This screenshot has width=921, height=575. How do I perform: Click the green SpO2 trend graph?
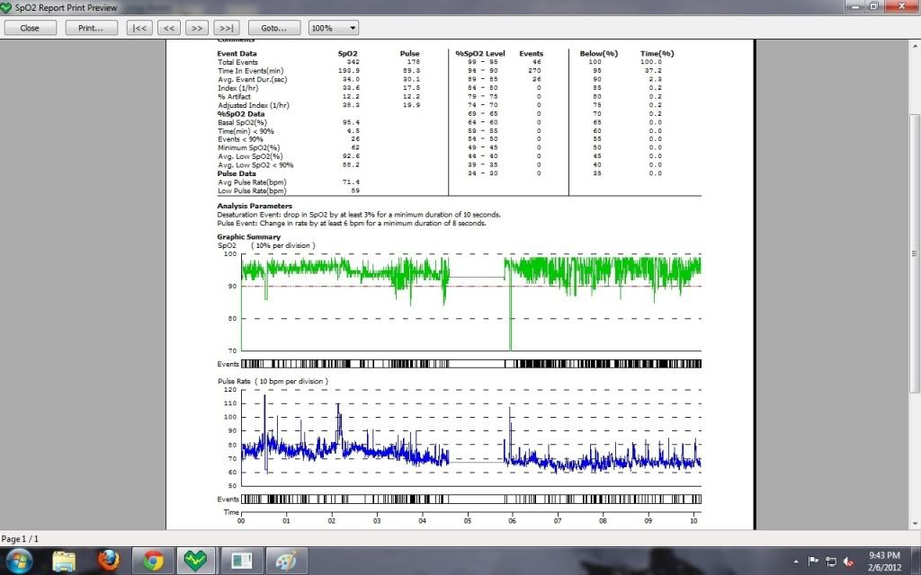[471, 302]
